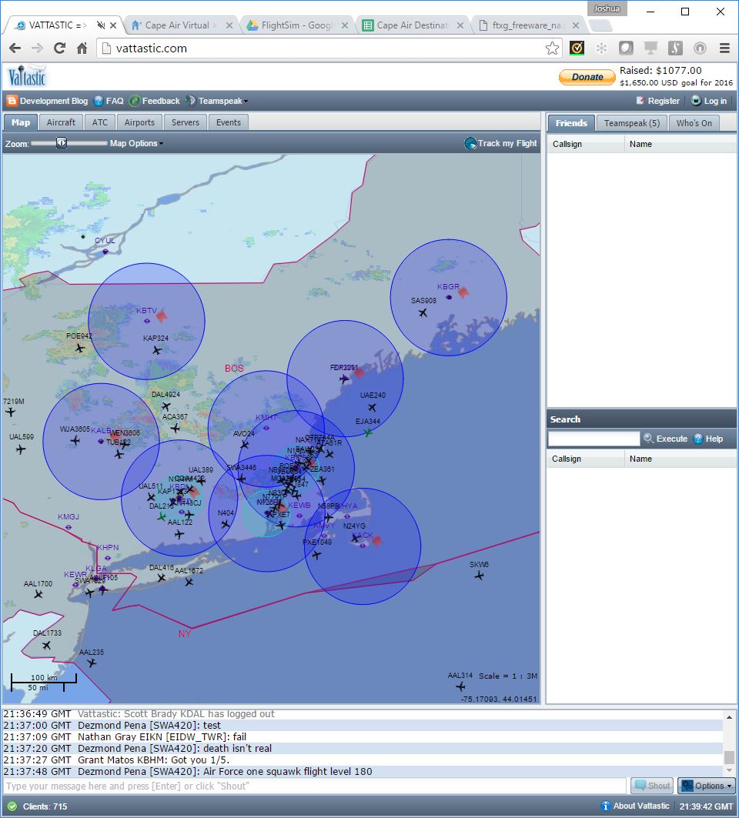Switch to the Servers tab

[186, 122]
